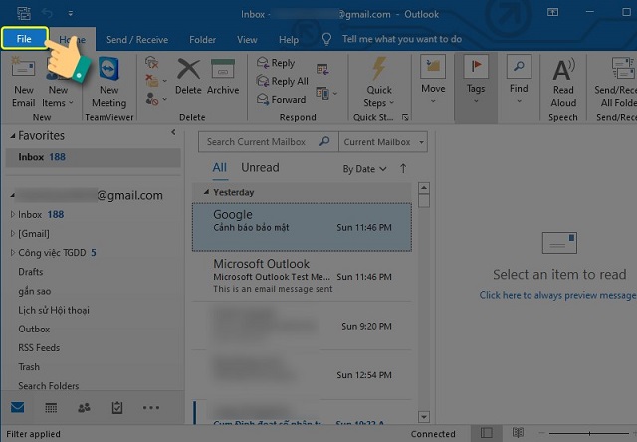The image size is (637, 442).
Task: Archive the selected message
Action: pos(223,77)
